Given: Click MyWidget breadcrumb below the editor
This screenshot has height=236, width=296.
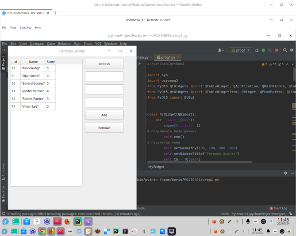Looking at the screenshot, I should pos(156,167).
